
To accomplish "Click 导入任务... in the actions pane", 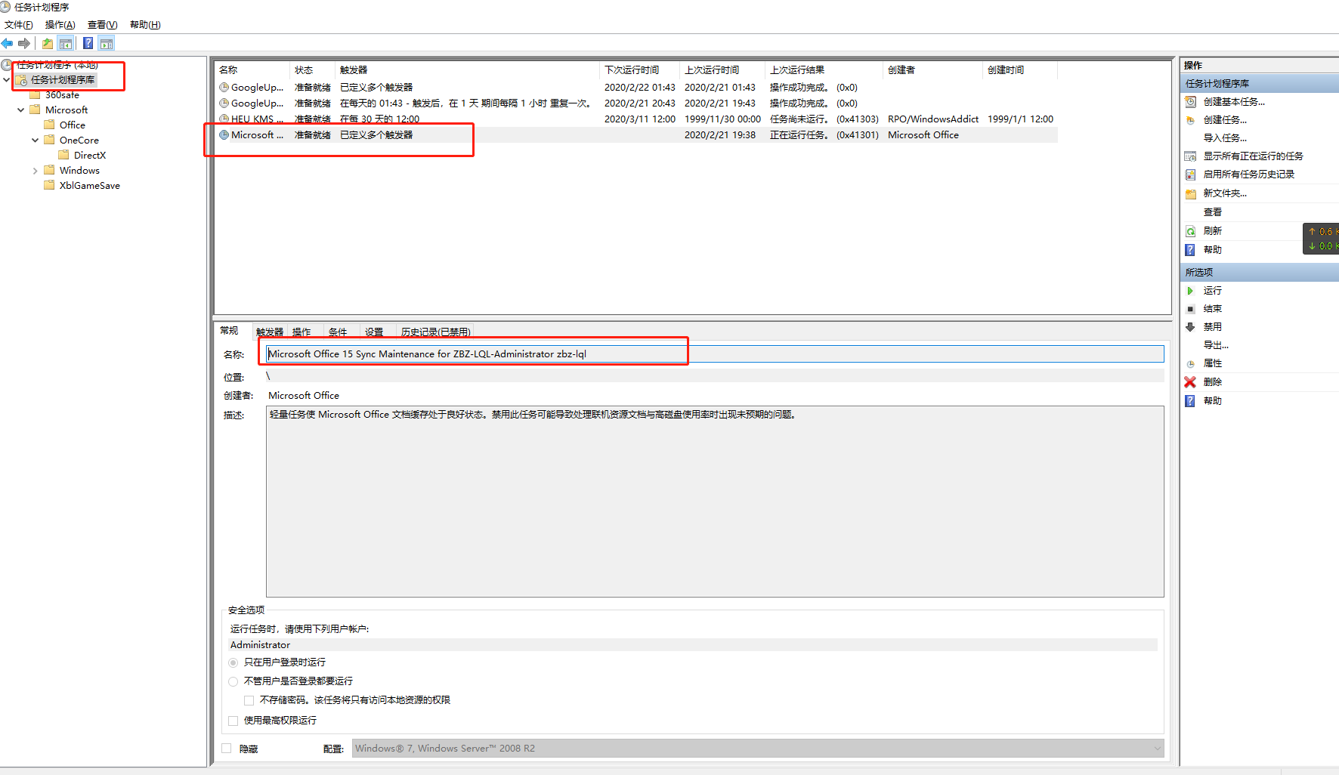I will click(x=1225, y=138).
